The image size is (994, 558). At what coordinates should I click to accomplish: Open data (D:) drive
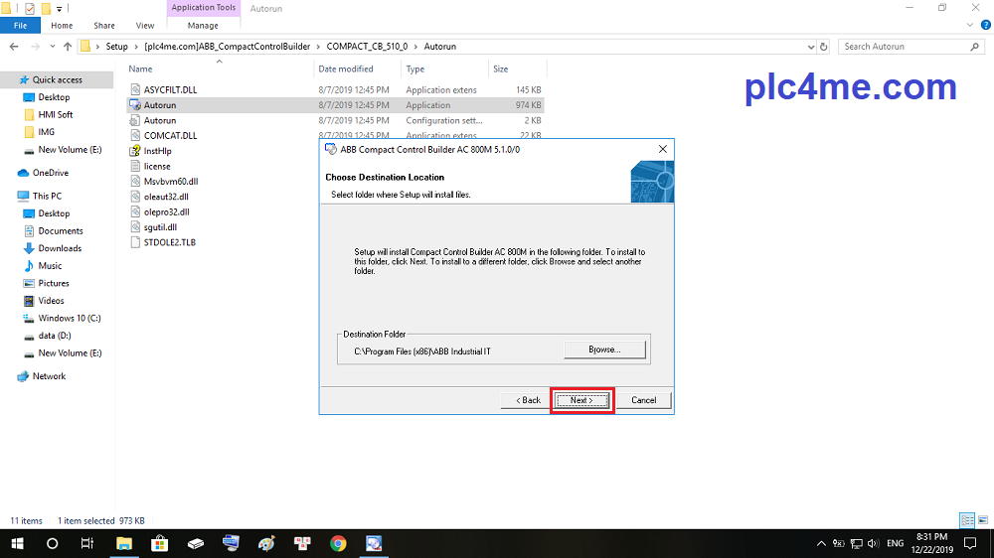(x=55, y=336)
